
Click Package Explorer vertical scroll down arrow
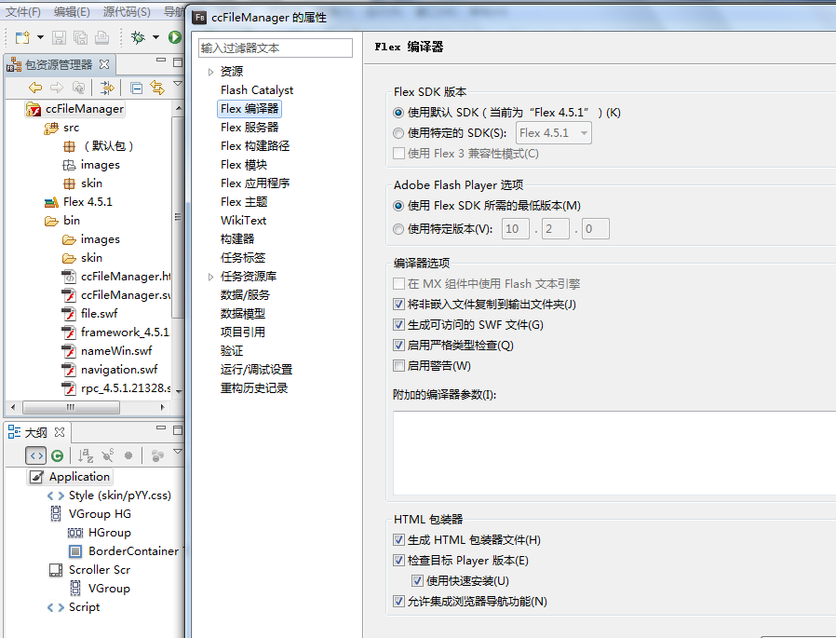click(179, 391)
